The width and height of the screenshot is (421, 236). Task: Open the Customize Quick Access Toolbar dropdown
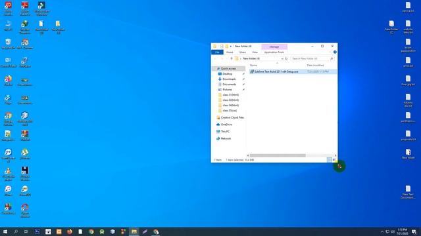coord(231,47)
